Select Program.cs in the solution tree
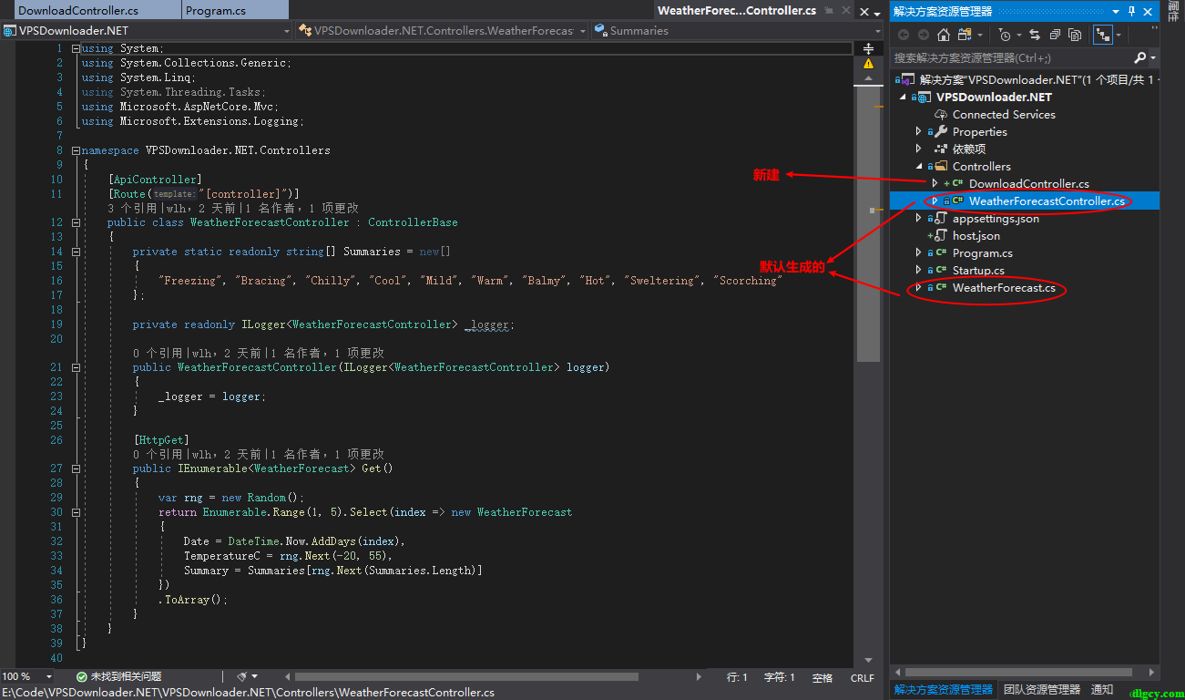The image size is (1185, 700). pyautogui.click(x=982, y=252)
